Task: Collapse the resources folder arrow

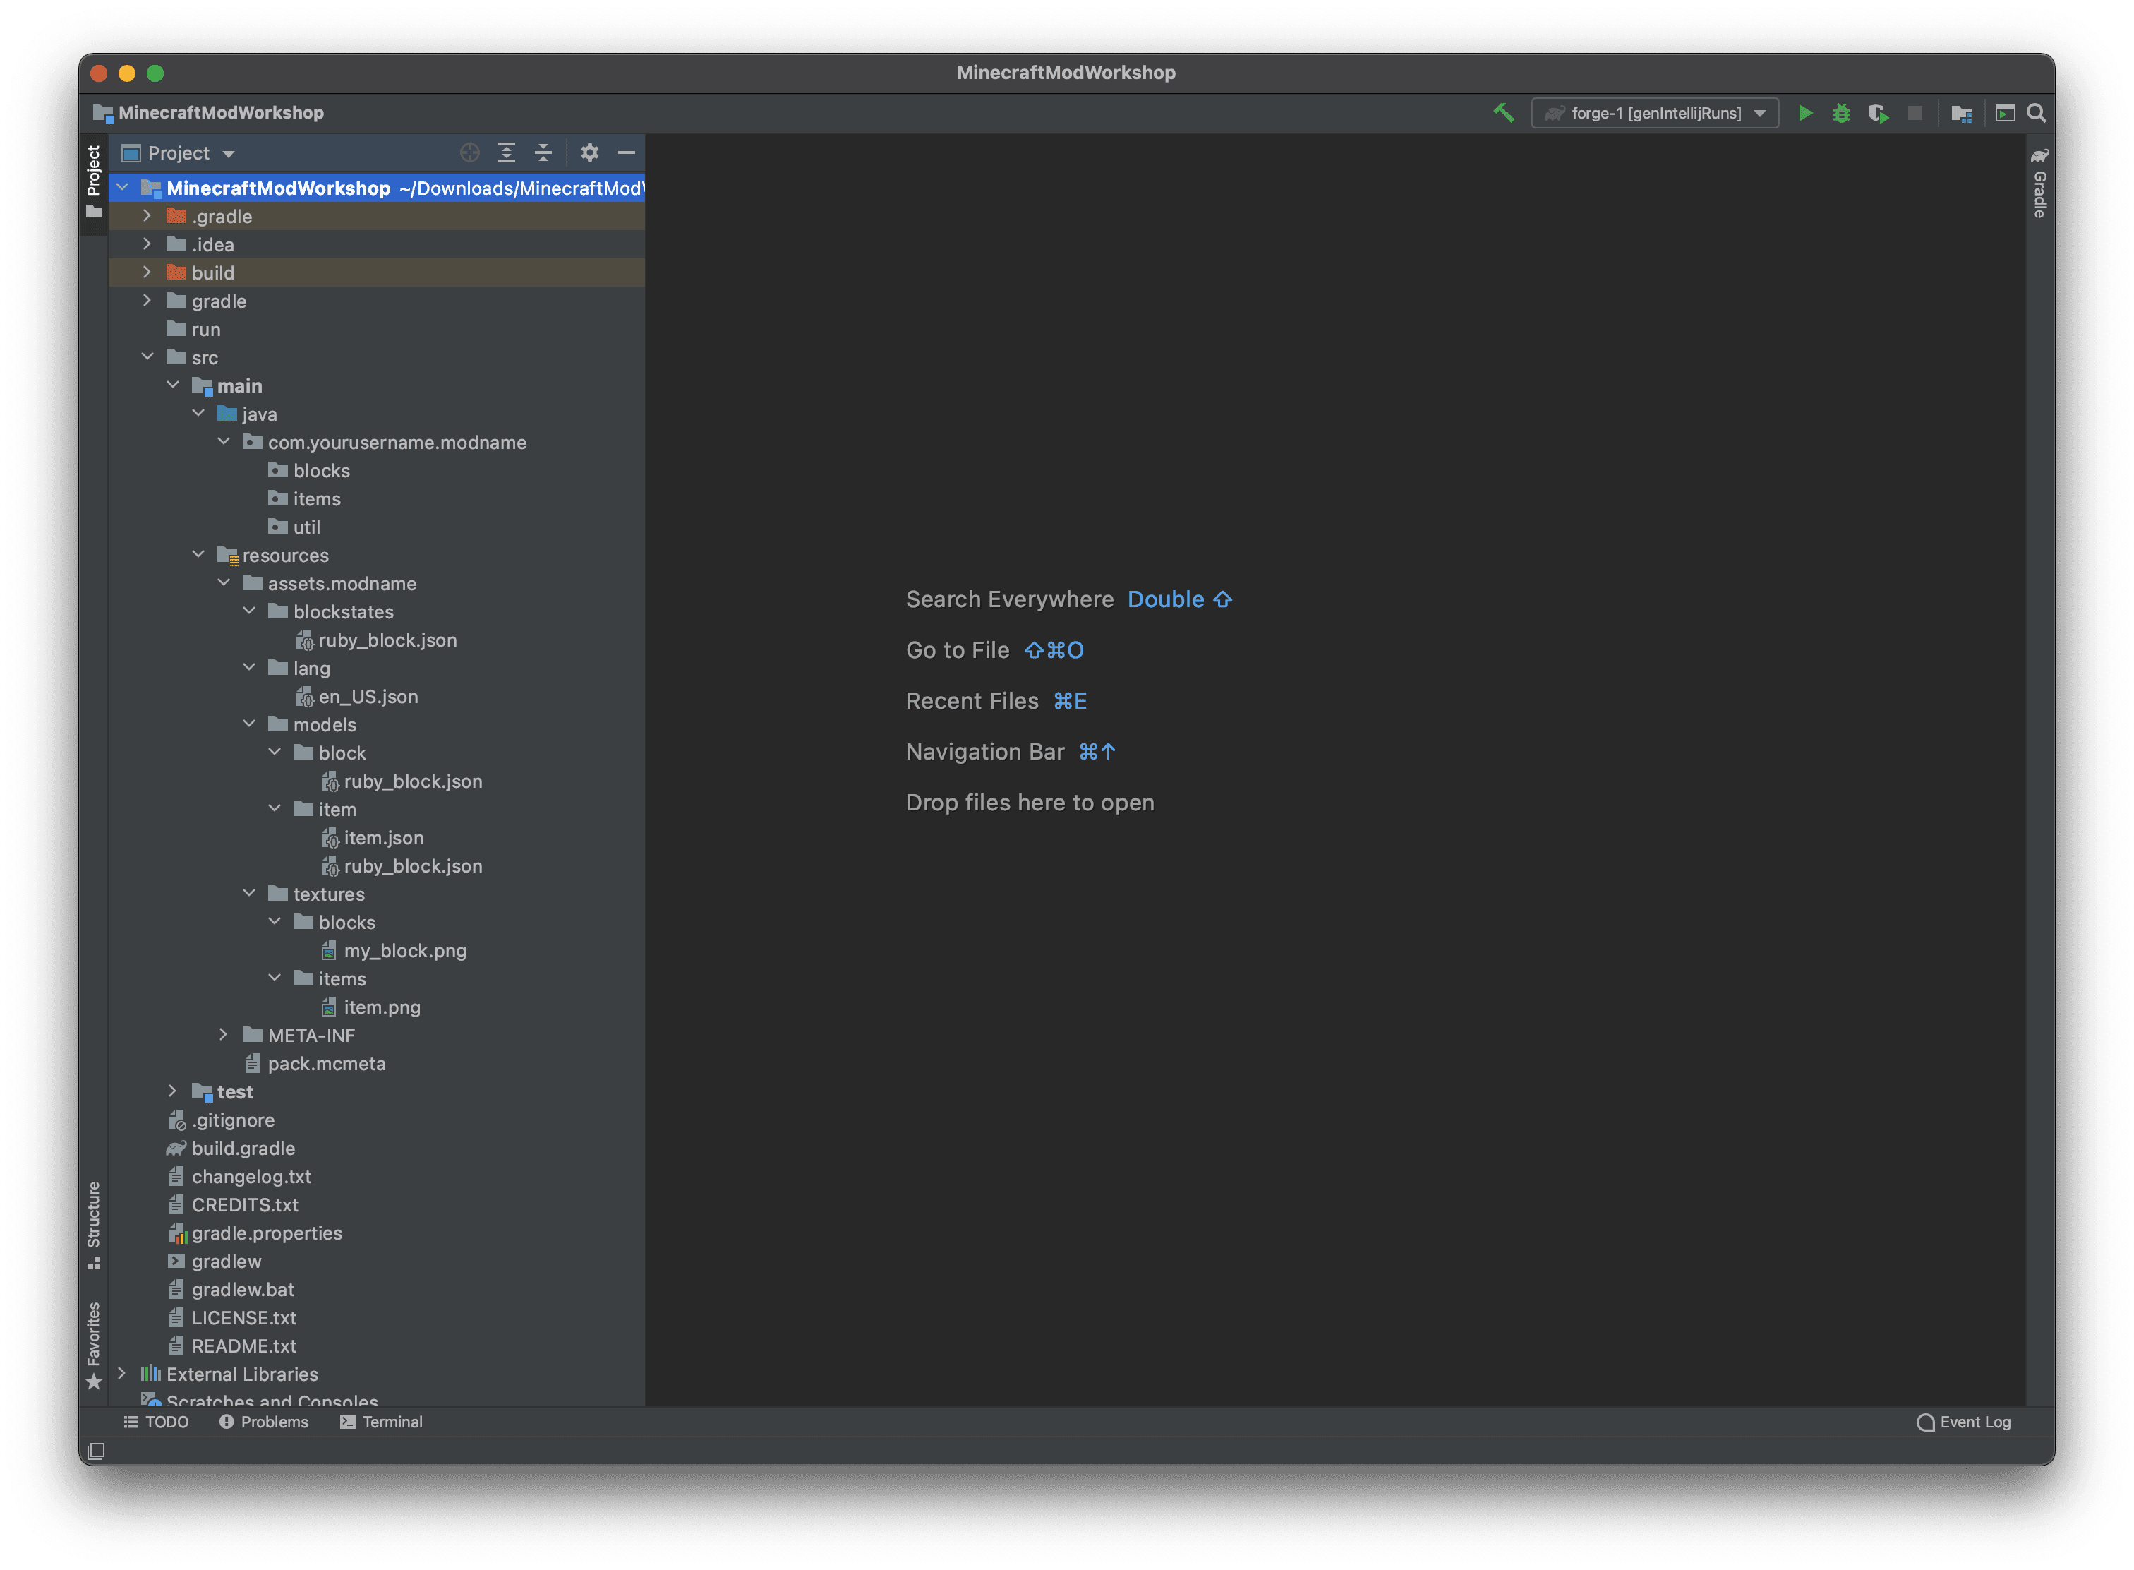Action: click(198, 555)
